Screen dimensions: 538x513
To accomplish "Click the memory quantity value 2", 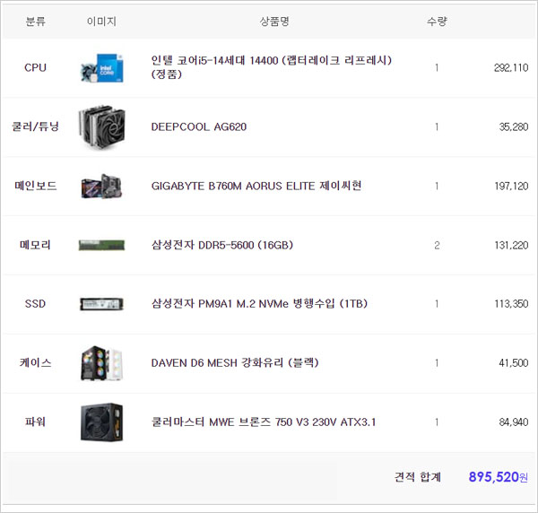I will [437, 245].
